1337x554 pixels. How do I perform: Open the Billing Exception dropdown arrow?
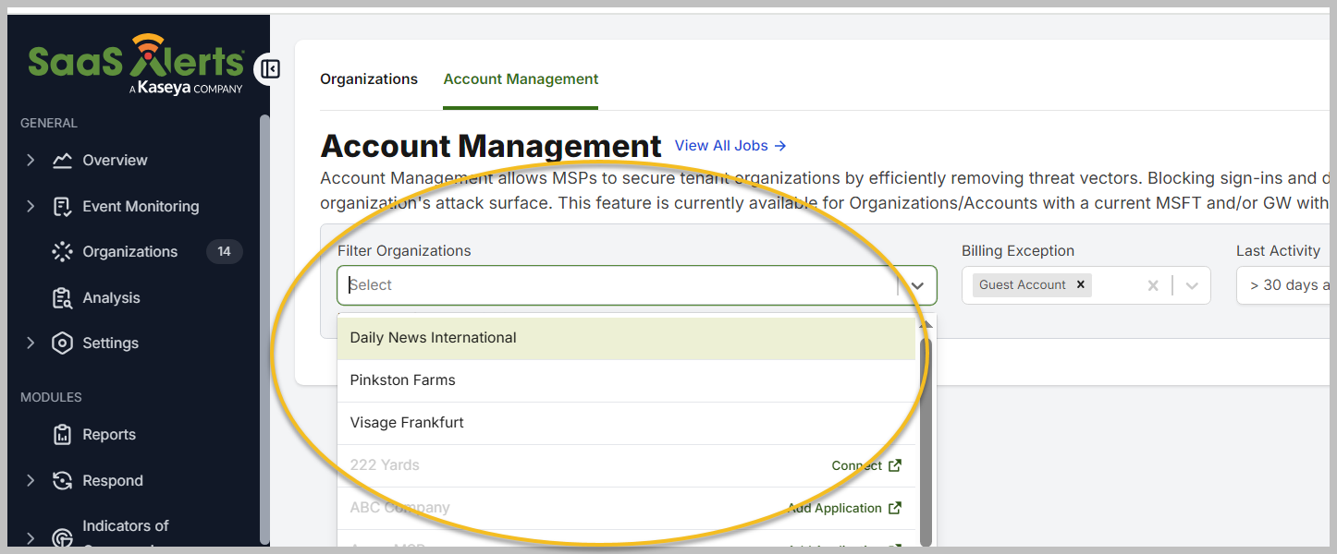click(x=1192, y=286)
